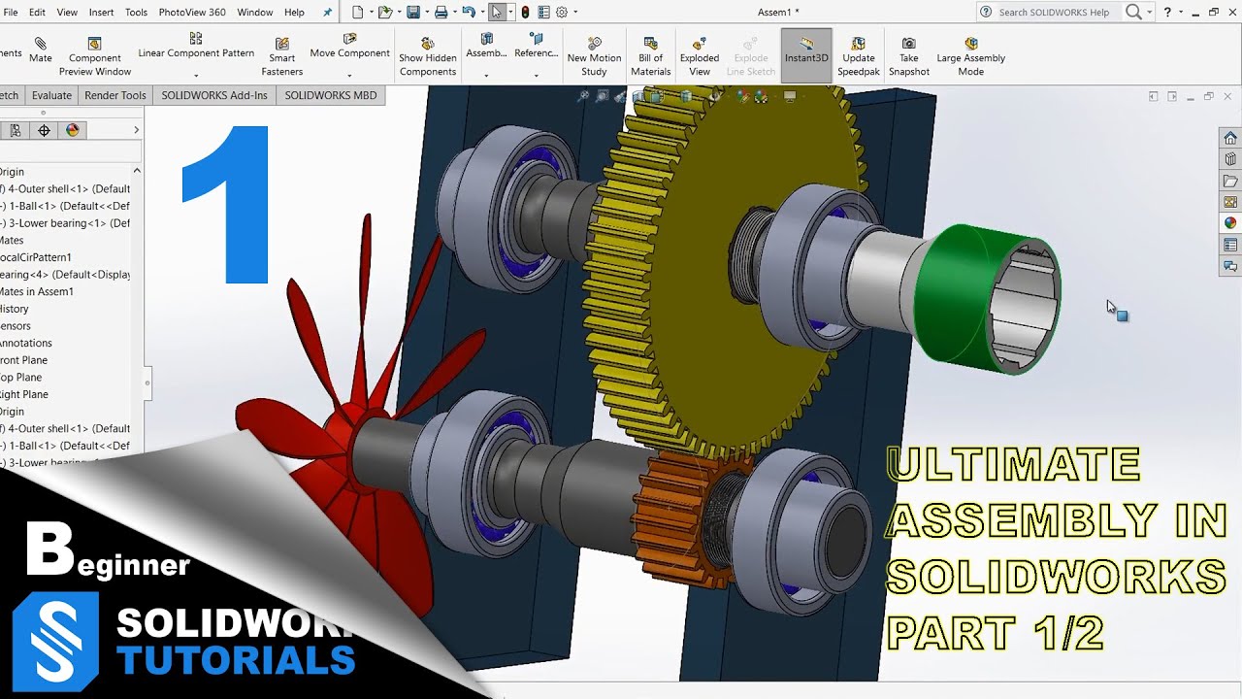Click the Options gear button
This screenshot has width=1242, height=699.
click(x=561, y=12)
